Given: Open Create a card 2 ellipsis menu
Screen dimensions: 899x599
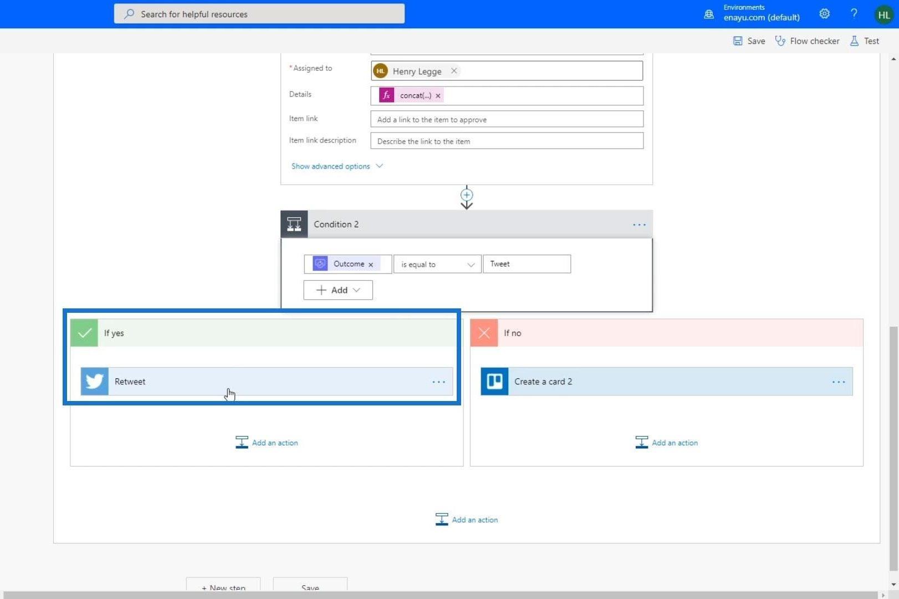Looking at the screenshot, I should point(839,382).
